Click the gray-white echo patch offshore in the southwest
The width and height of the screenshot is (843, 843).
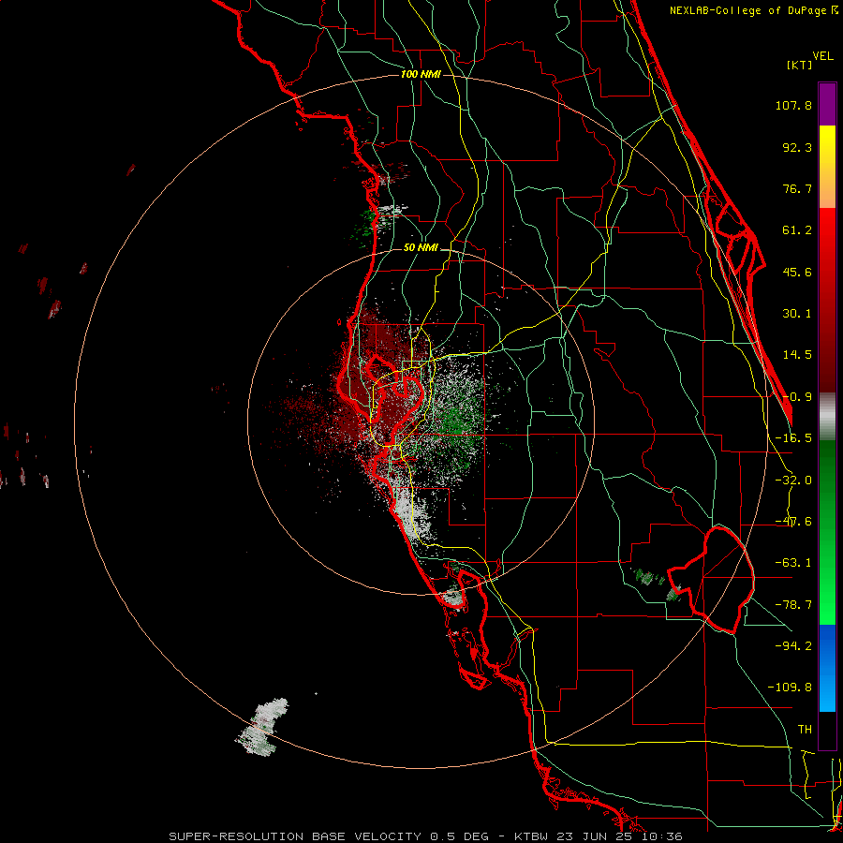tap(262, 727)
